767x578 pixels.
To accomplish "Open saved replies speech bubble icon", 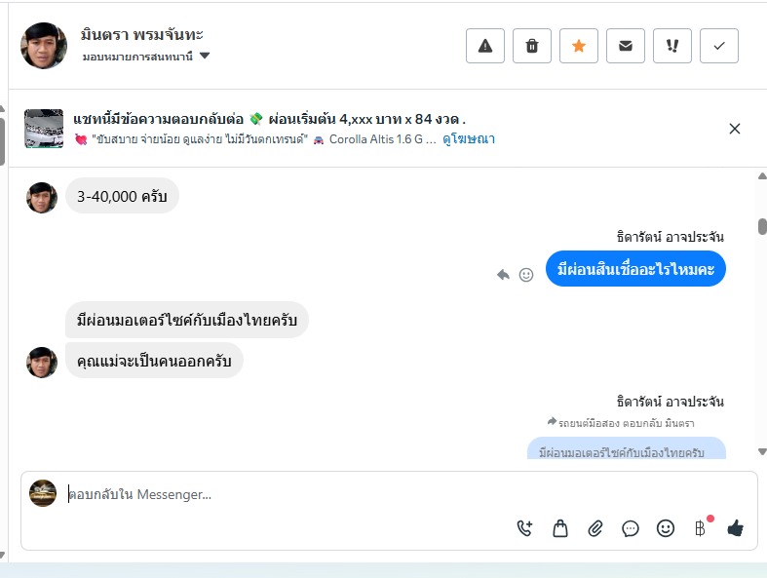I will point(631,528).
